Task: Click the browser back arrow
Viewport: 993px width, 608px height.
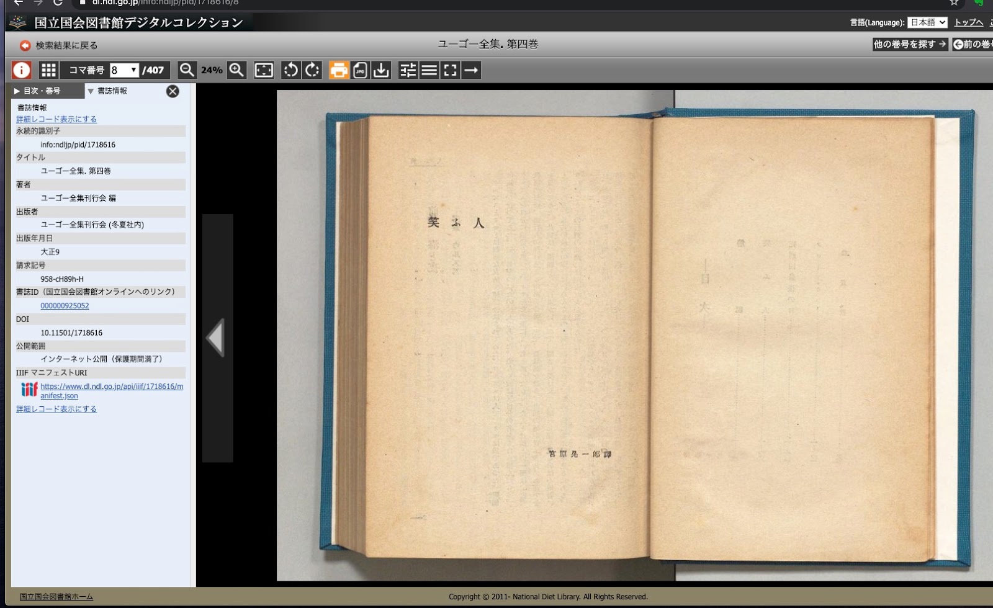Action: 19,2
